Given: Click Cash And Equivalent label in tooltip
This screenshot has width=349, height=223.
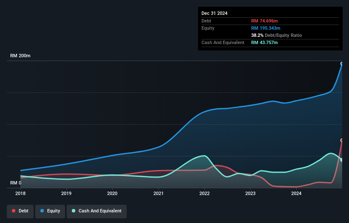Looking at the screenshot, I should [x=223, y=42].
